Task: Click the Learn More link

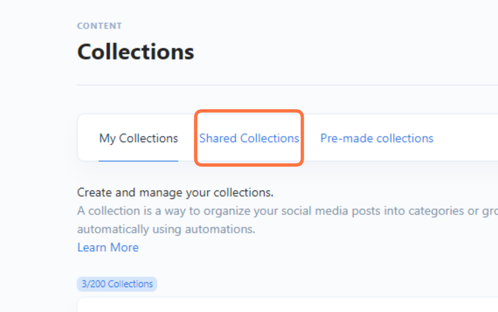Action: tap(108, 247)
